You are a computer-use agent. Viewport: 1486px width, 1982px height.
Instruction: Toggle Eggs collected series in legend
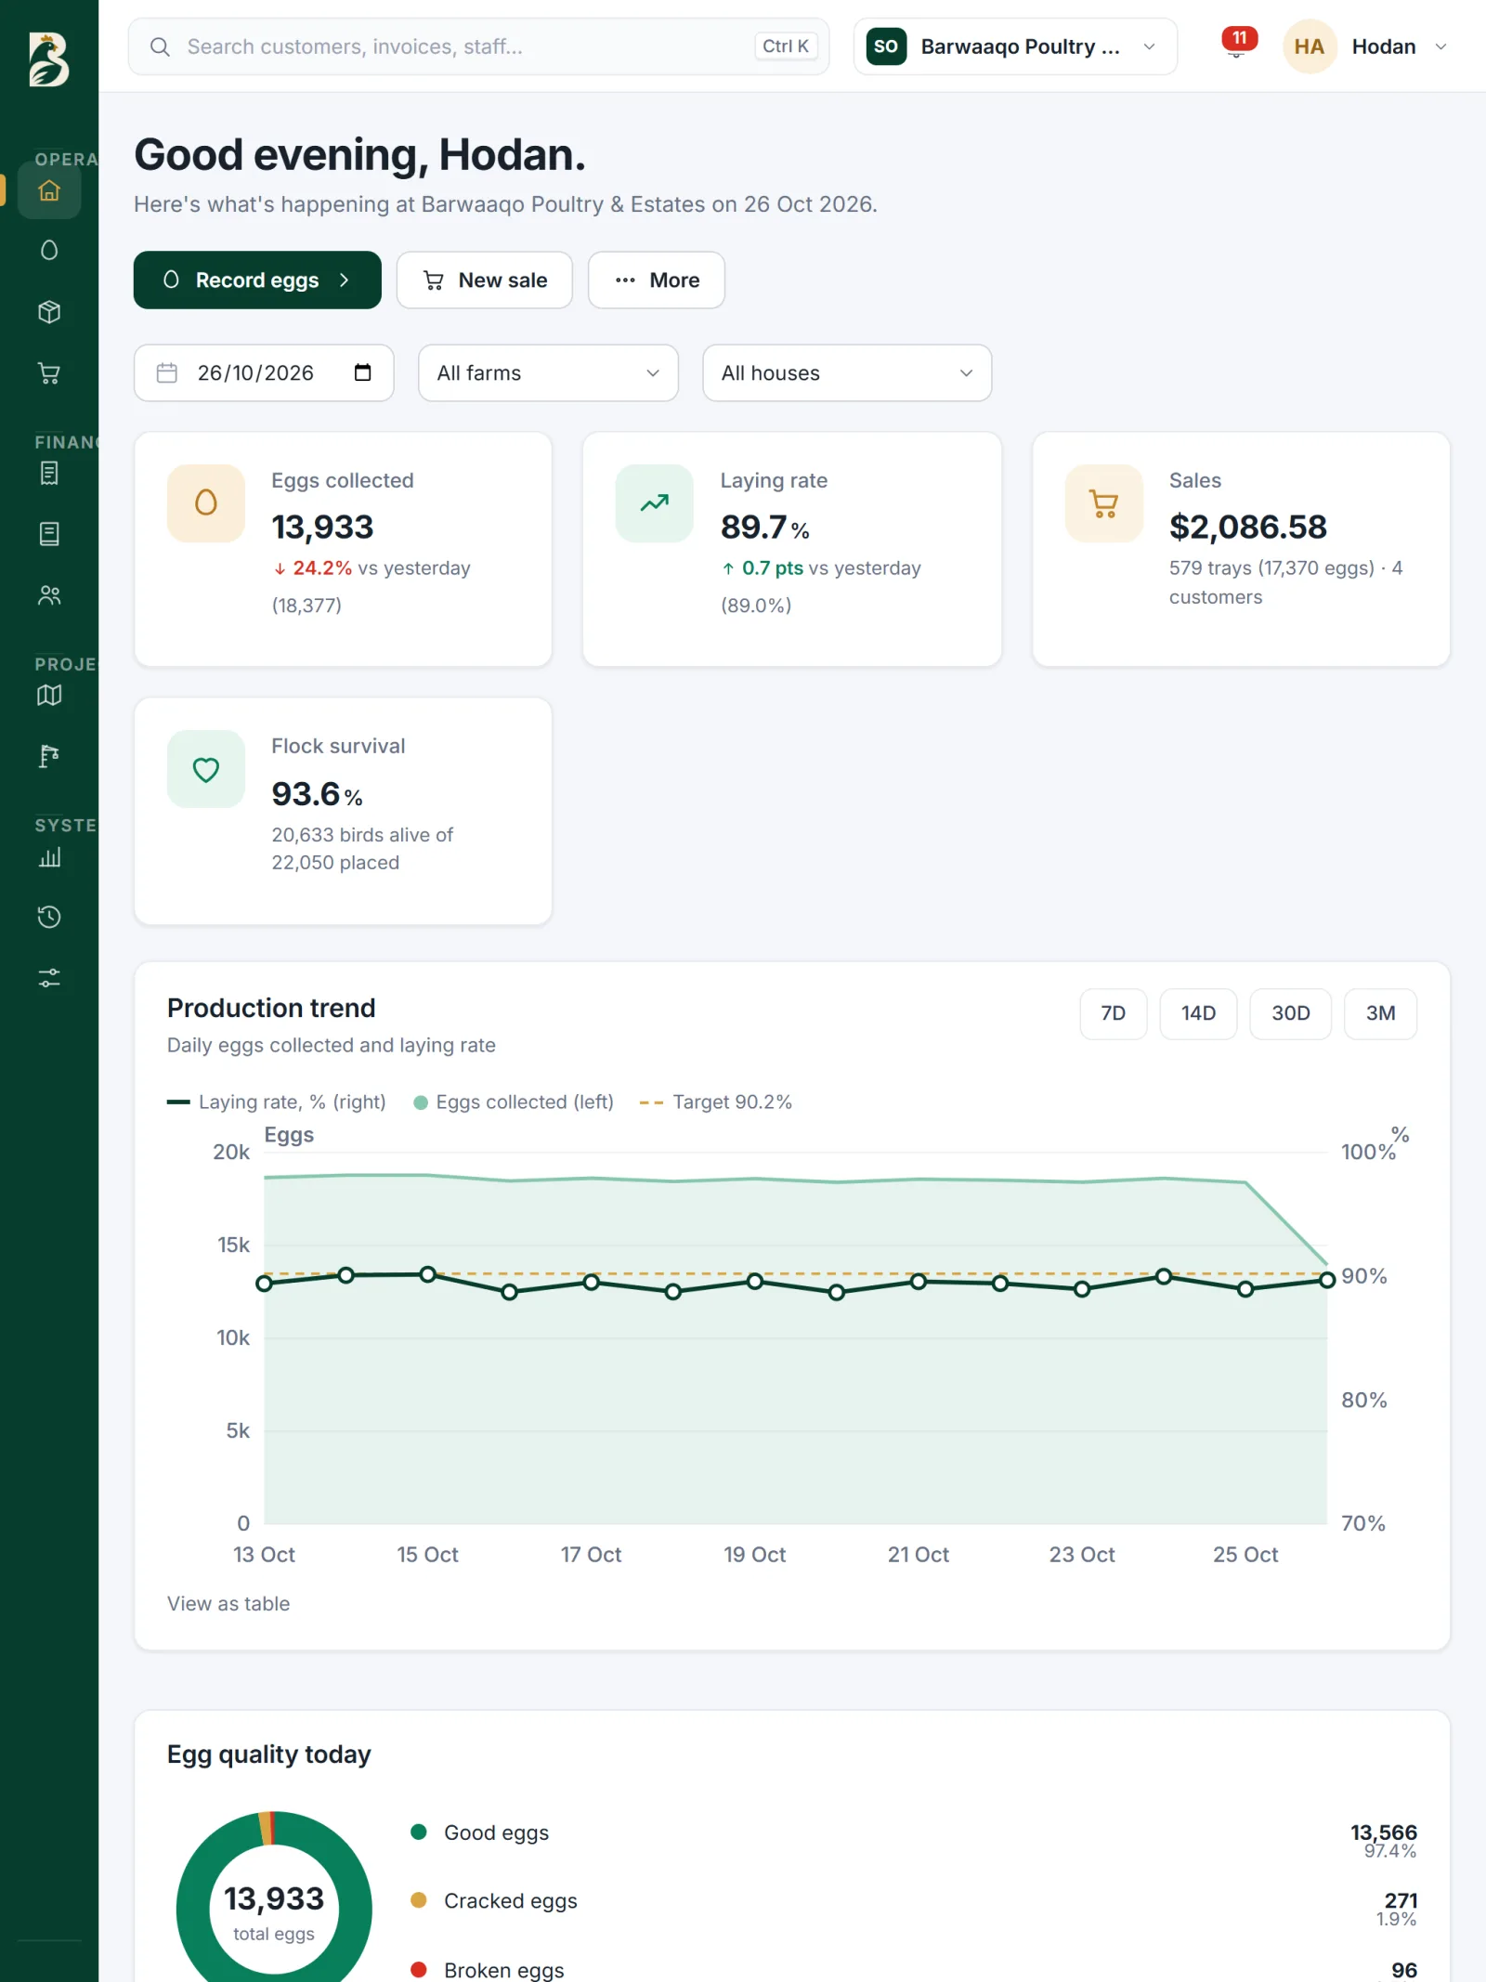tap(514, 1102)
